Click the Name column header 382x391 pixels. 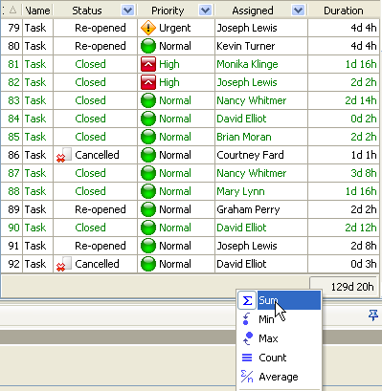37,11
